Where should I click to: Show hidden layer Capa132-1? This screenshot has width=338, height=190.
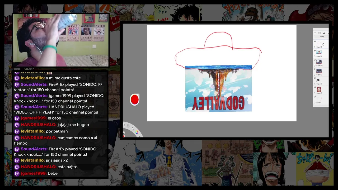(314, 60)
